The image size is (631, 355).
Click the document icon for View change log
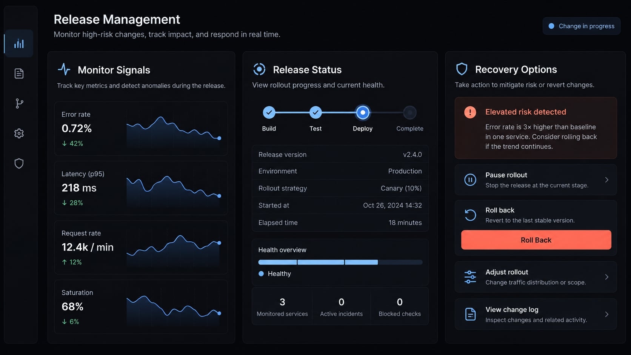470,314
